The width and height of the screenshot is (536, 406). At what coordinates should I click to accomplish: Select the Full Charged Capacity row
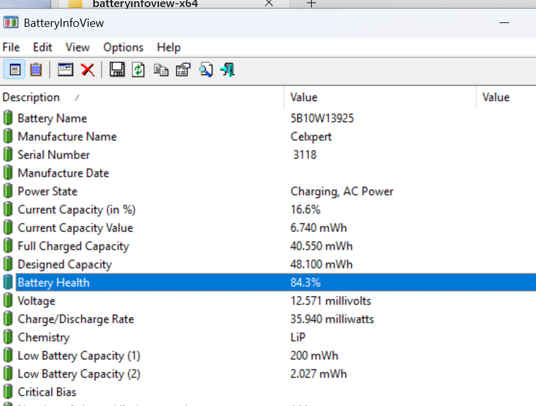pyautogui.click(x=268, y=246)
